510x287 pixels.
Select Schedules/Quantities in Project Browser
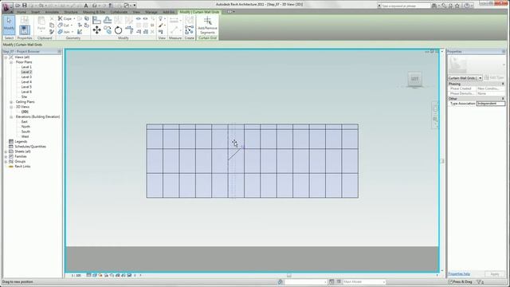tap(30, 147)
